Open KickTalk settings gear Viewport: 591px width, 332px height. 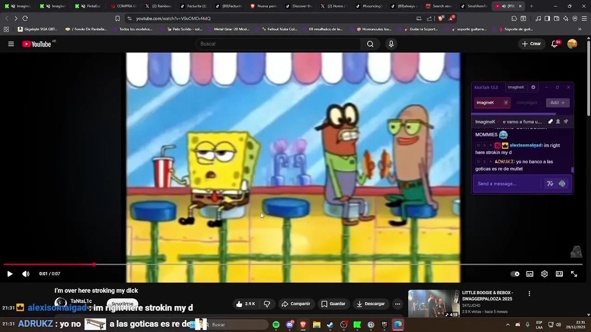coord(533,87)
